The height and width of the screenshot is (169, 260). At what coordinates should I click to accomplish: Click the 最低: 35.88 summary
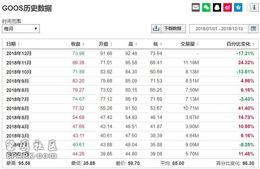(x=83, y=163)
